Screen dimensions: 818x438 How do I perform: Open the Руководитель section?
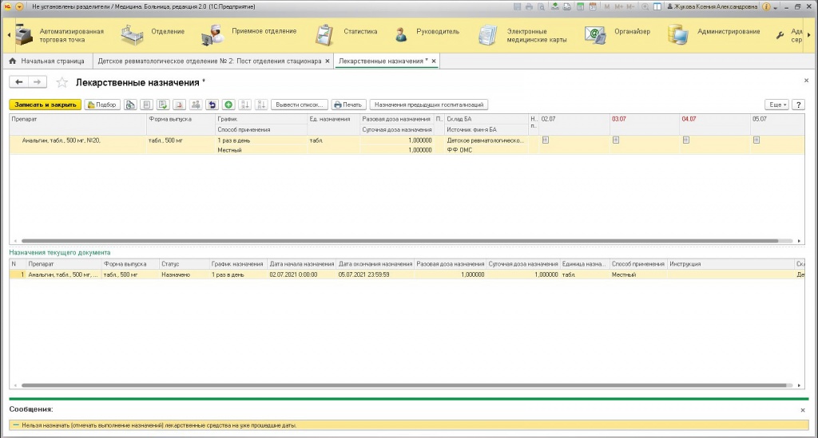pos(427,34)
